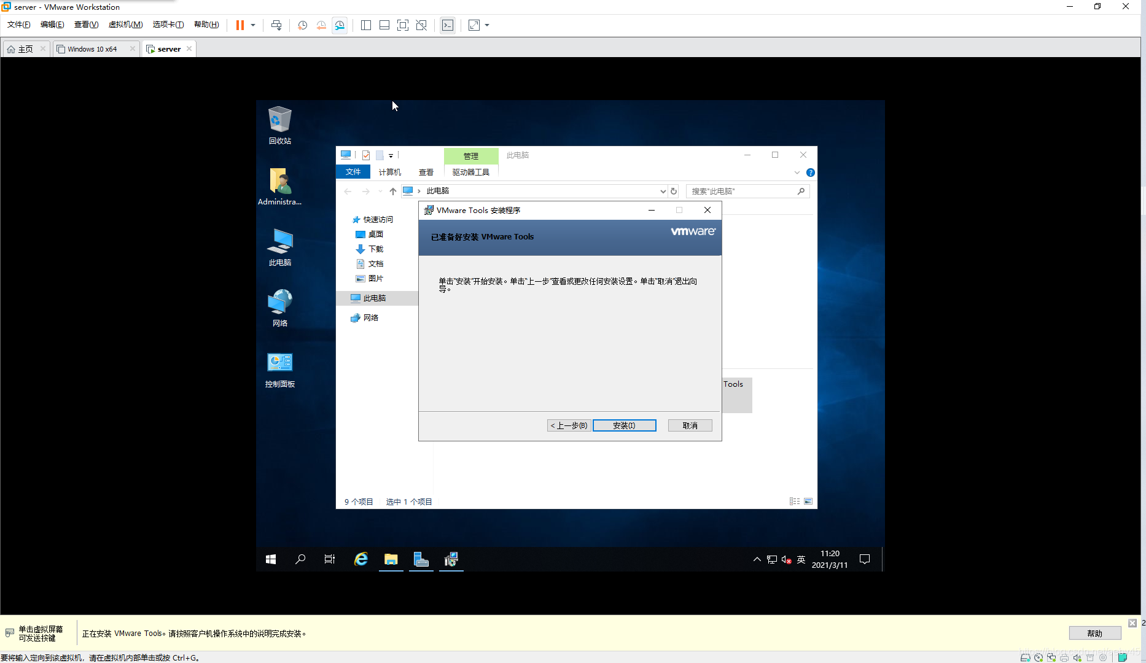Launch Internet Explorer from the taskbar
This screenshot has height=663, width=1146.
(x=361, y=559)
